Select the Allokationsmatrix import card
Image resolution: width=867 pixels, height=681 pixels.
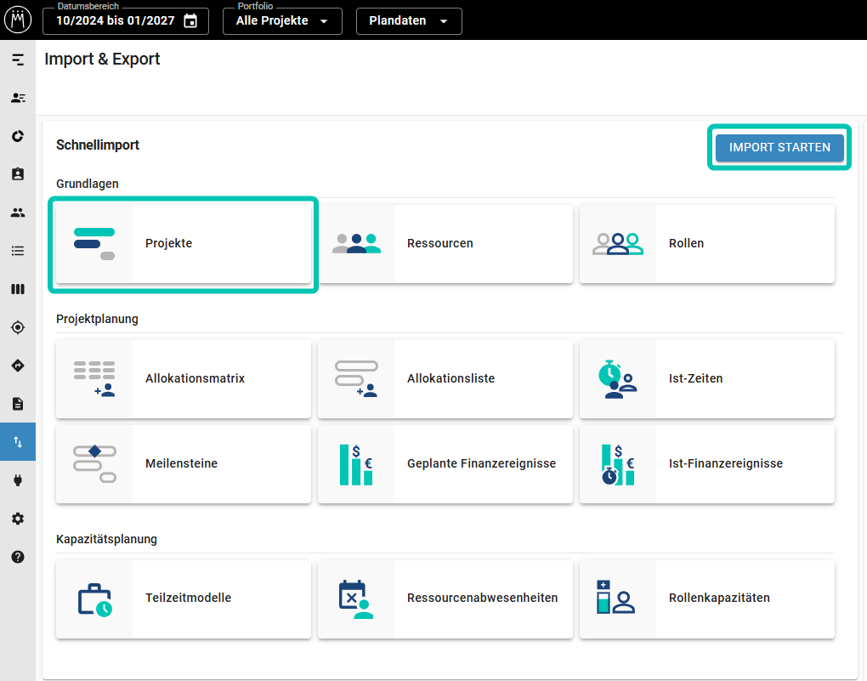coord(183,379)
